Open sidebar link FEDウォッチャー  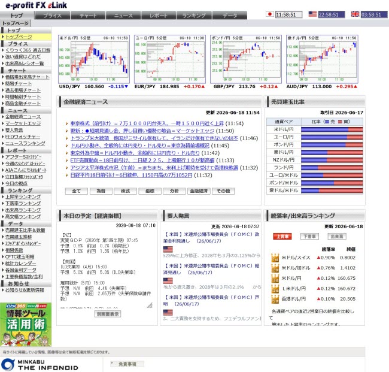(x=23, y=137)
